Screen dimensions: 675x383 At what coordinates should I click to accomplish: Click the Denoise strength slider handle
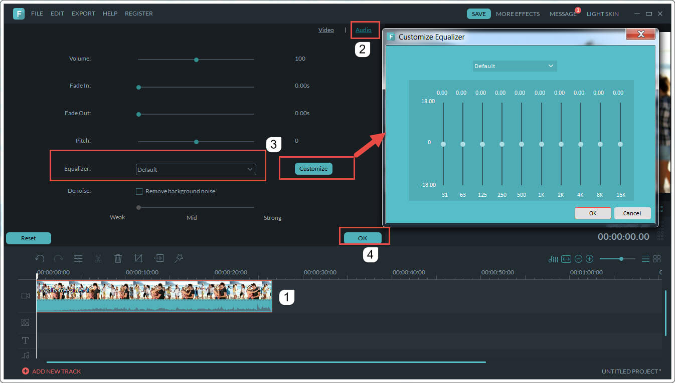click(139, 207)
